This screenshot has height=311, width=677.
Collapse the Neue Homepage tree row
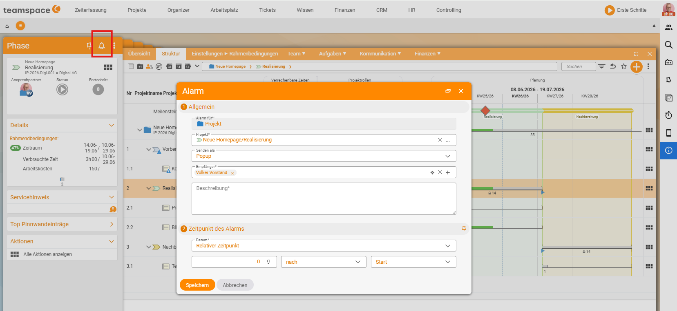click(140, 130)
